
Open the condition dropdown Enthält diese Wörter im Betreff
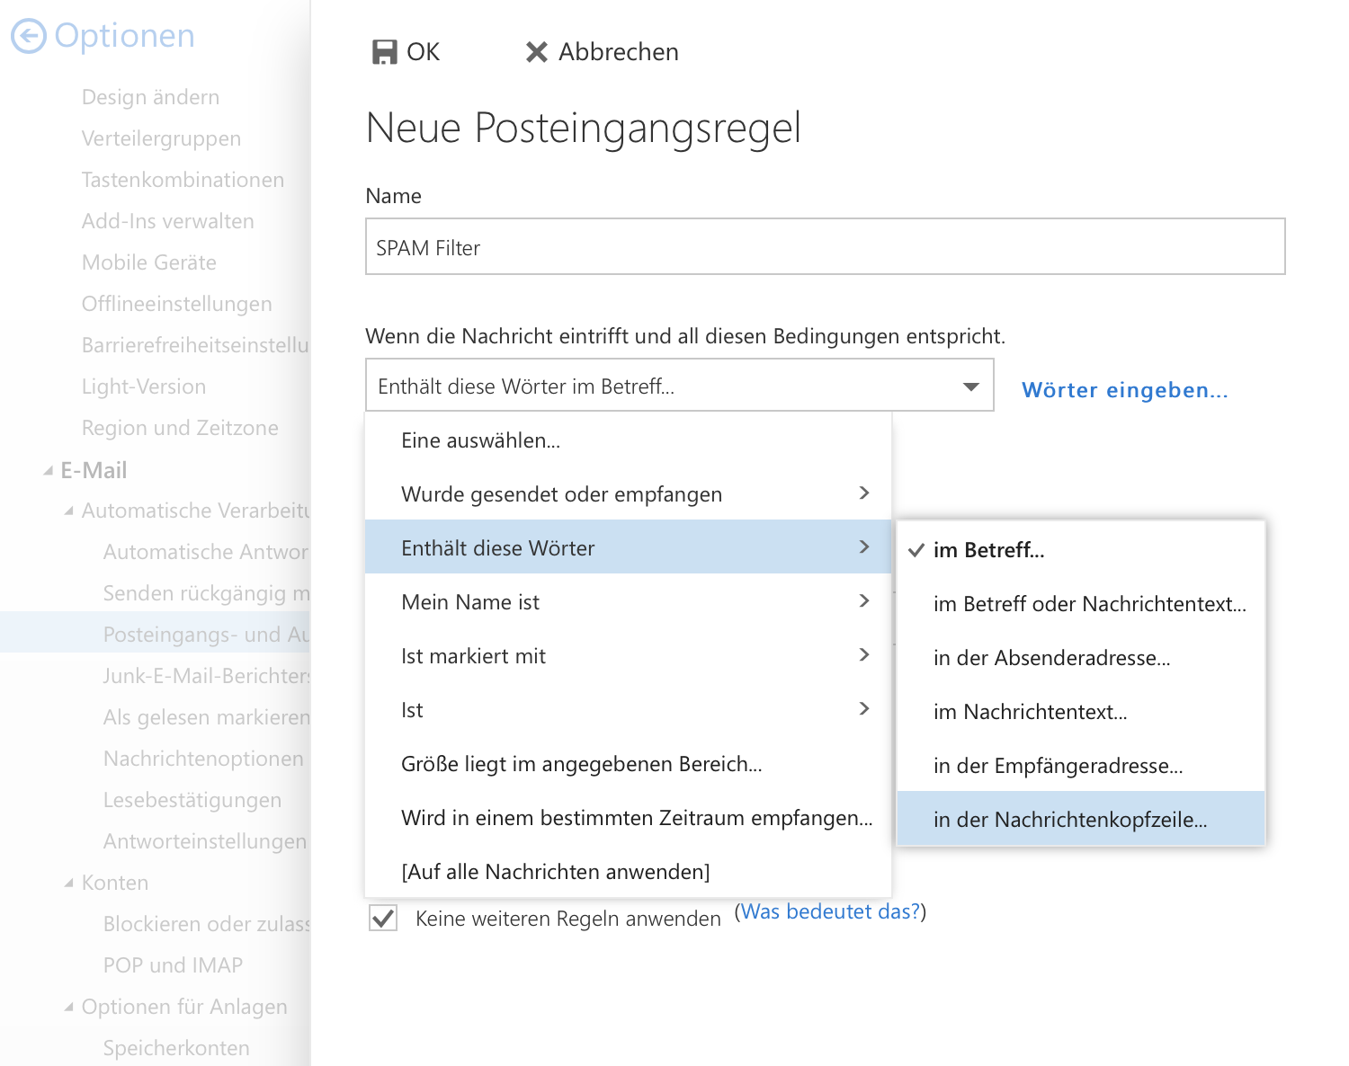coord(679,386)
